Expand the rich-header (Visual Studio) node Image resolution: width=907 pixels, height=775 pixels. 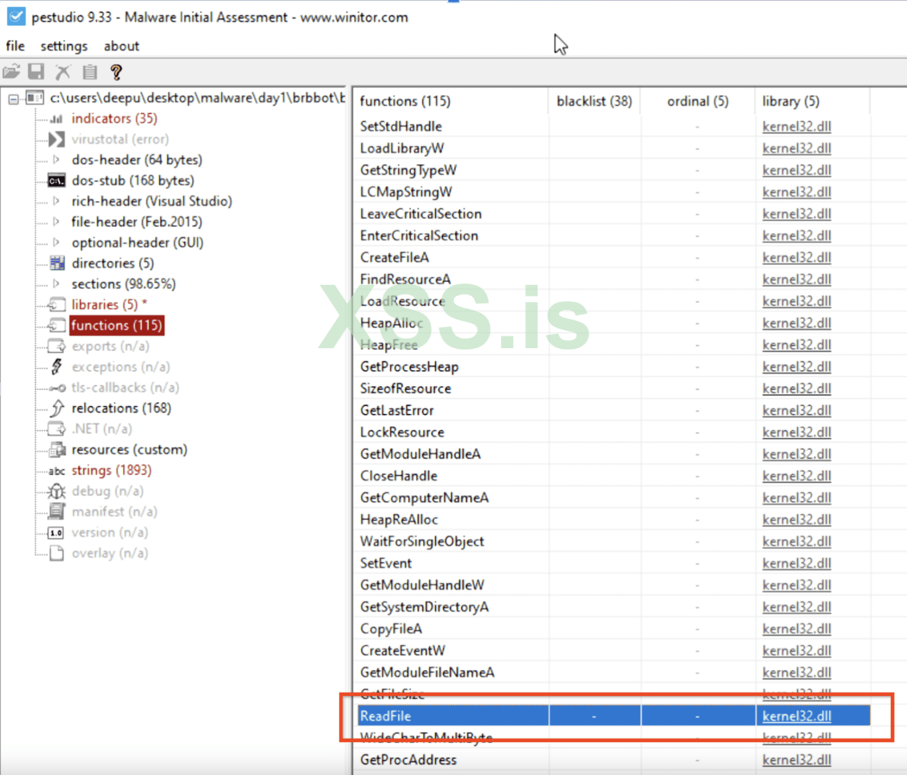[x=56, y=201]
